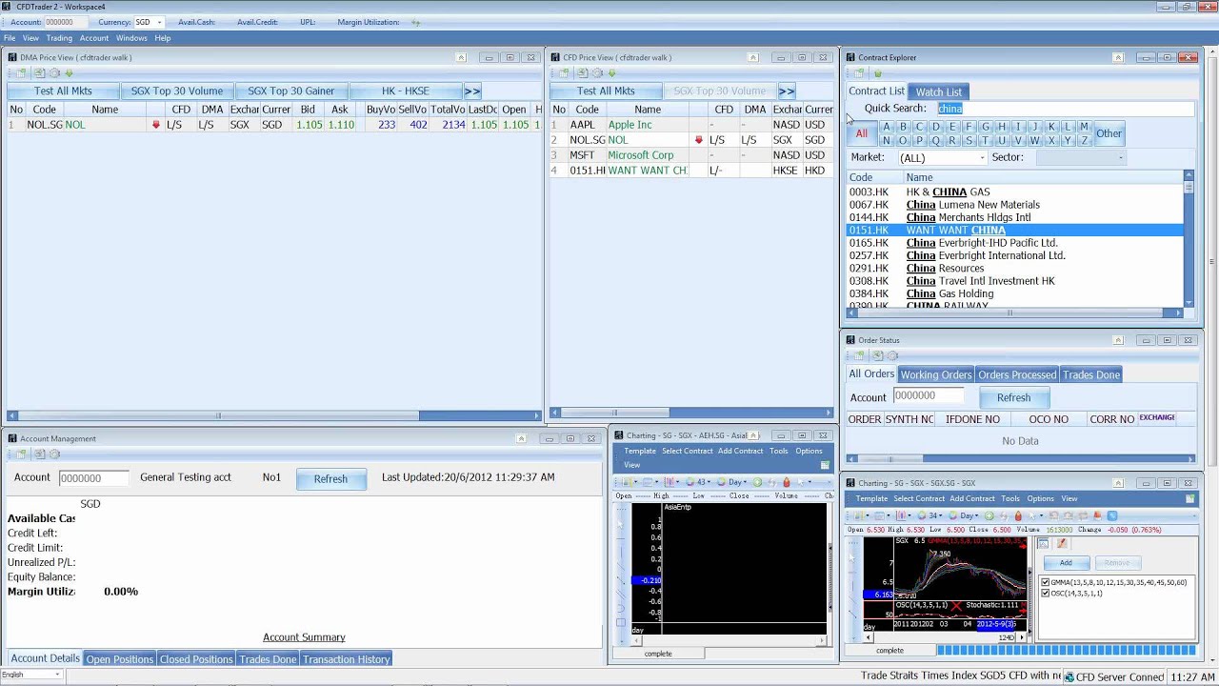Viewport: 1219px width, 686px height.
Task: Toggle the All letter filter in Contract Explorer
Action: pyautogui.click(x=861, y=133)
